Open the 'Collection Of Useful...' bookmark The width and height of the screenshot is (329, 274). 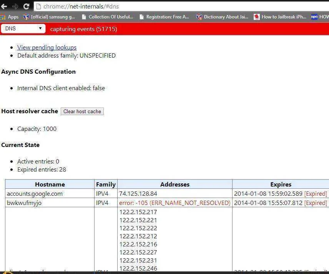pos(108,17)
